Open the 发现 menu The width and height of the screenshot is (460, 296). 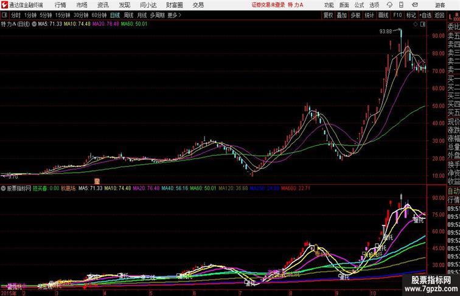coord(124,5)
